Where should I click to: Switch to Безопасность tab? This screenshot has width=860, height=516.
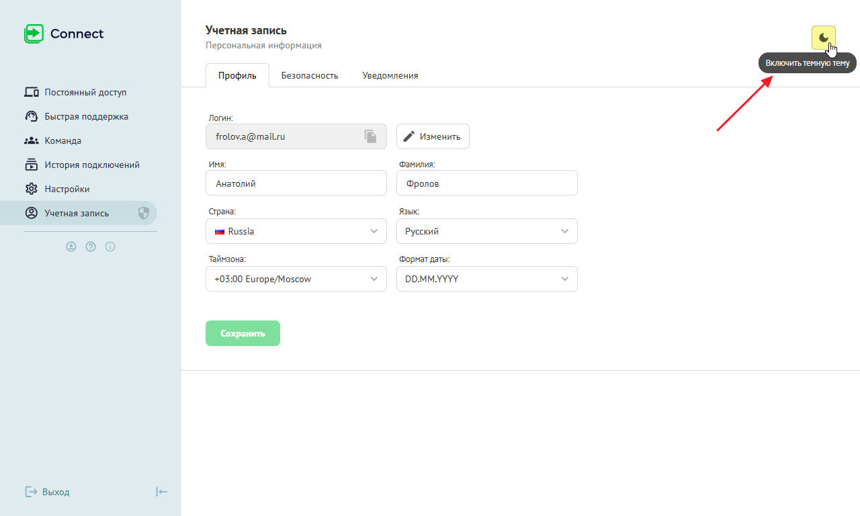pos(309,75)
